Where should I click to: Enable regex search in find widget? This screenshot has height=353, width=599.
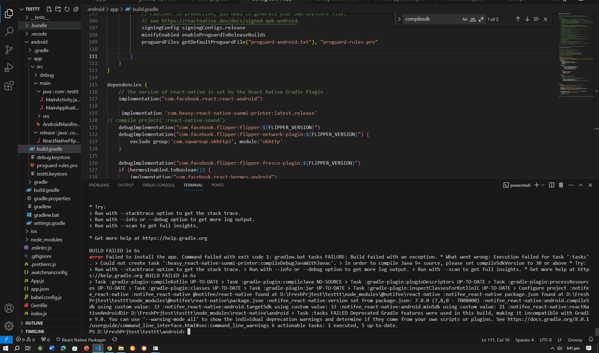click(481, 19)
